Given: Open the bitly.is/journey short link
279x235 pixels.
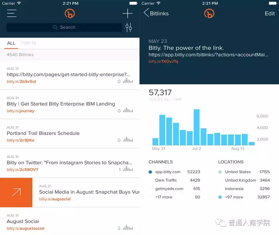Looking at the screenshot, I should pos(21,111).
